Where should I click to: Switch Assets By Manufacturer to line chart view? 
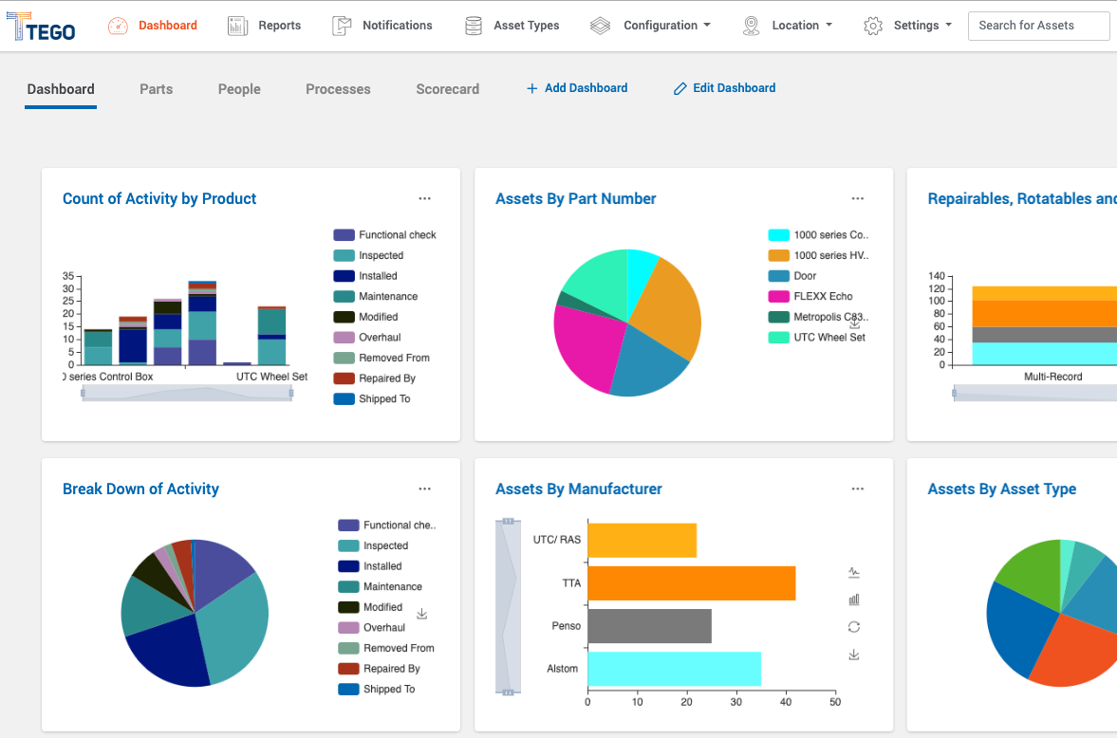point(853,572)
